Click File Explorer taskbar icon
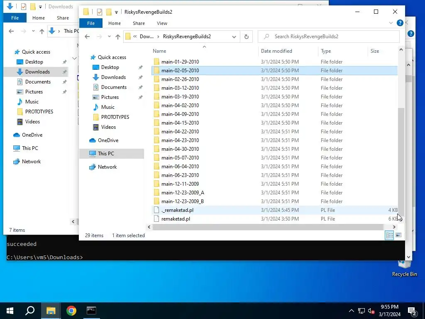This screenshot has width=425, height=319. pyautogui.click(x=51, y=311)
